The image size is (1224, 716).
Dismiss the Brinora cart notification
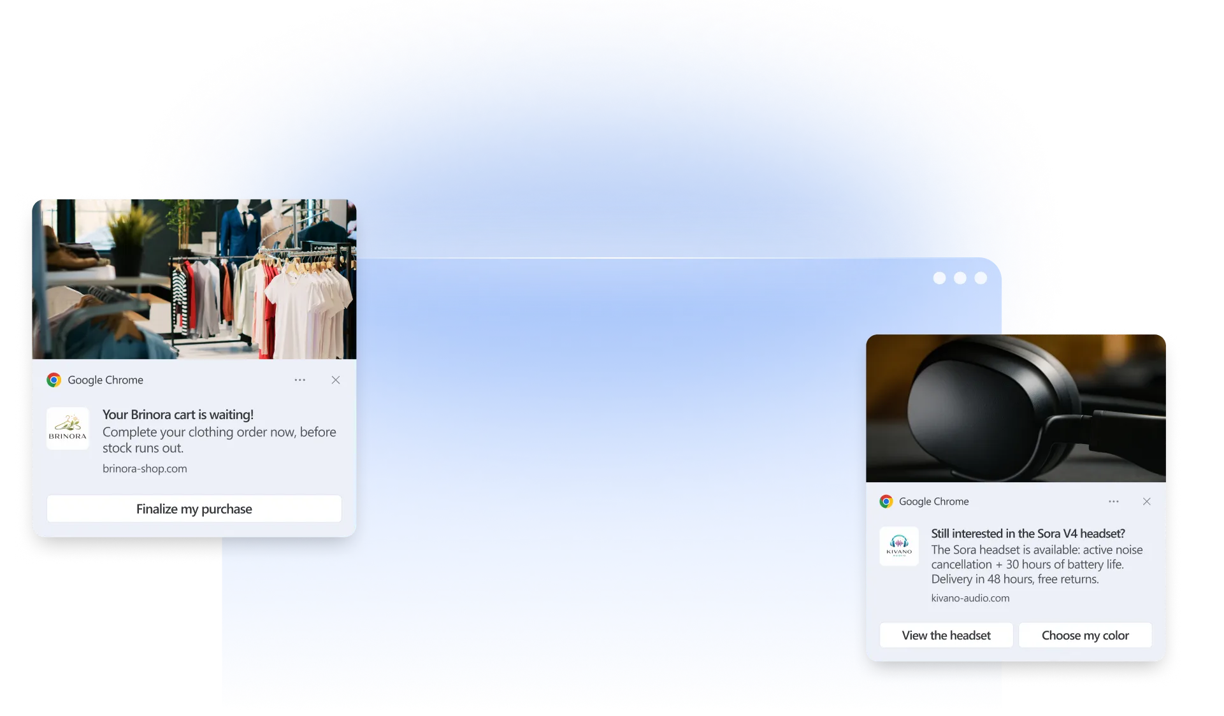(336, 380)
